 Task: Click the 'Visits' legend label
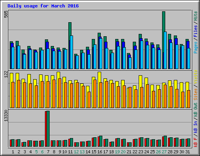point(196,77)
